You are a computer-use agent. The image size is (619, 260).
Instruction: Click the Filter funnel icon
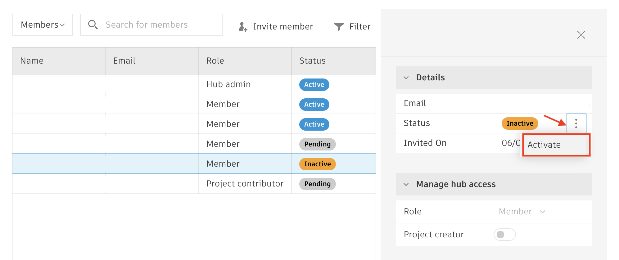[x=339, y=27]
